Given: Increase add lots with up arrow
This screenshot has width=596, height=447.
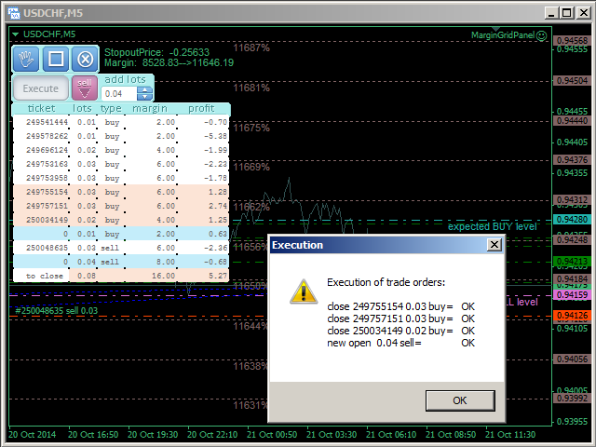Looking at the screenshot, I should click(145, 90).
